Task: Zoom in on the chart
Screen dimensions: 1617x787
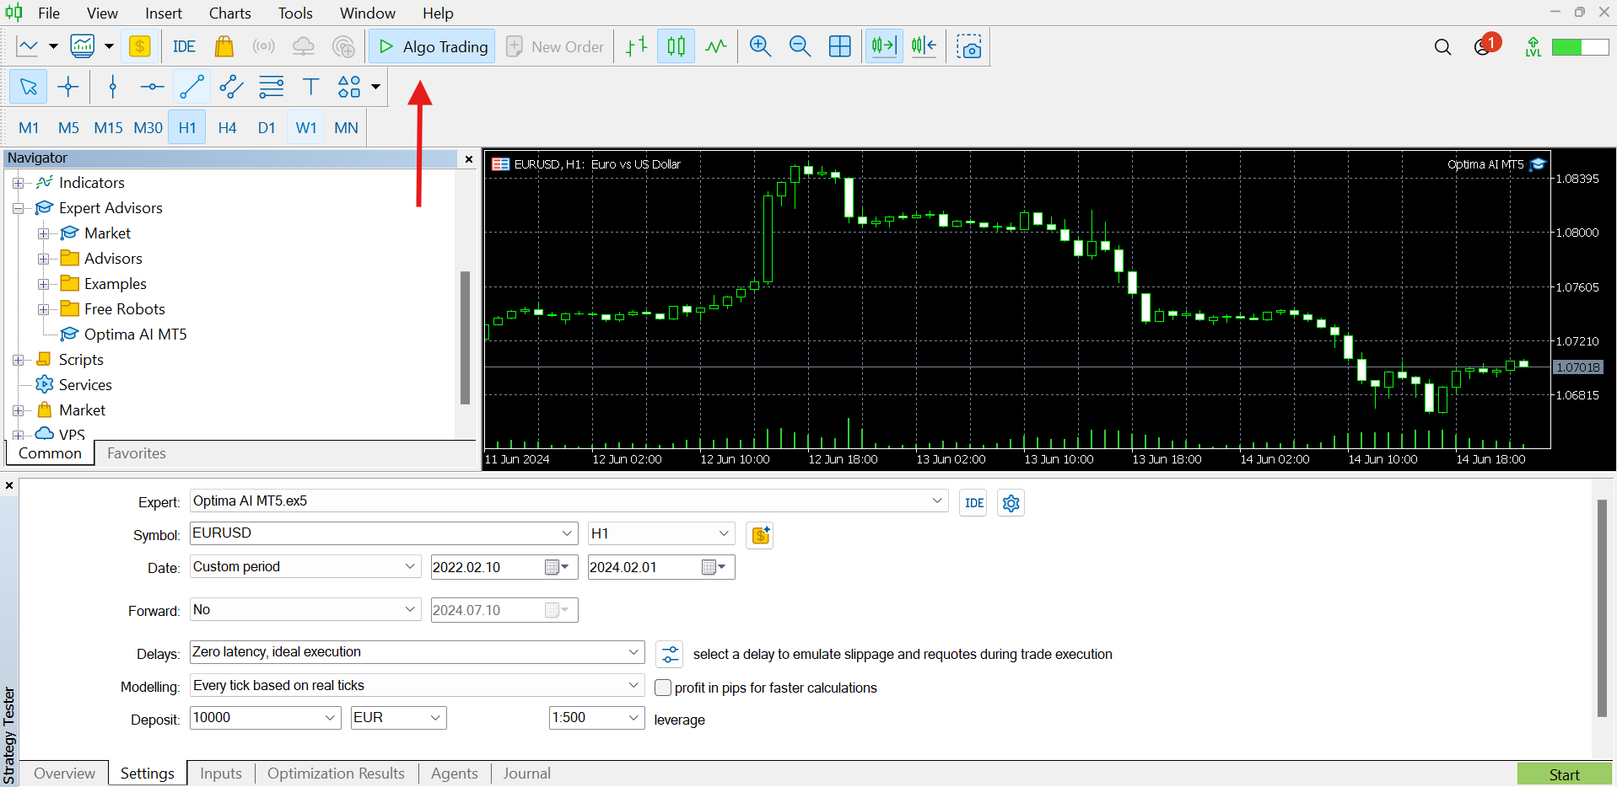Action: (761, 46)
